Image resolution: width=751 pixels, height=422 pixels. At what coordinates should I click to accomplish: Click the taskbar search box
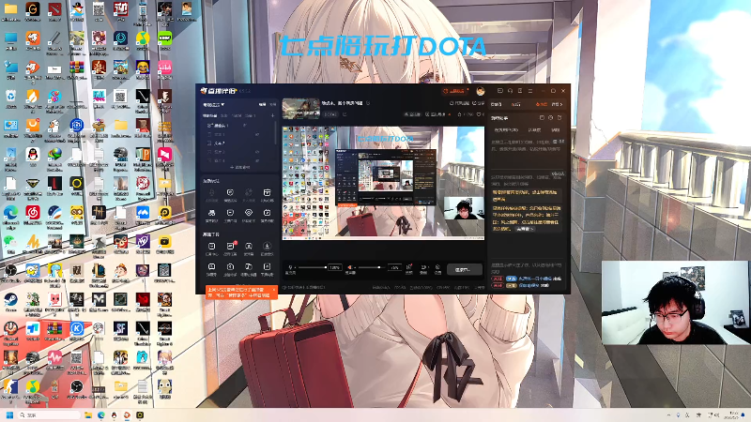pyautogui.click(x=50, y=414)
